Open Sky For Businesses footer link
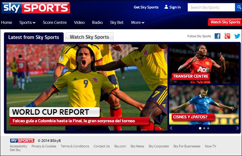Image resolution: width=242 pixels, height=156 pixels. [187, 146]
